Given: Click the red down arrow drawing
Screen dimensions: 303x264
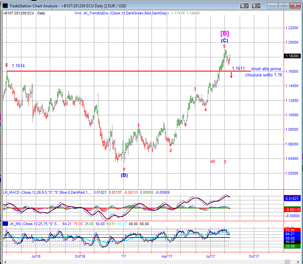Looking at the screenshot, I should pos(231,75).
